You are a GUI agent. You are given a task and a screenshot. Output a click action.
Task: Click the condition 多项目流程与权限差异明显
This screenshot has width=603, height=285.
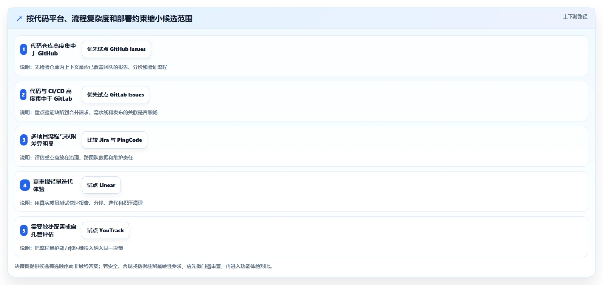point(54,140)
